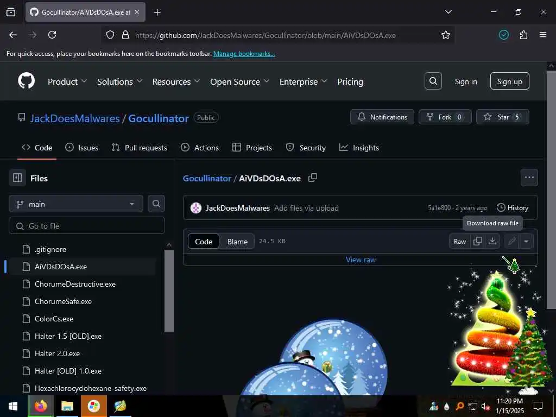Open the Pricing nav link
Viewport: 556px width, 417px height.
point(350,81)
